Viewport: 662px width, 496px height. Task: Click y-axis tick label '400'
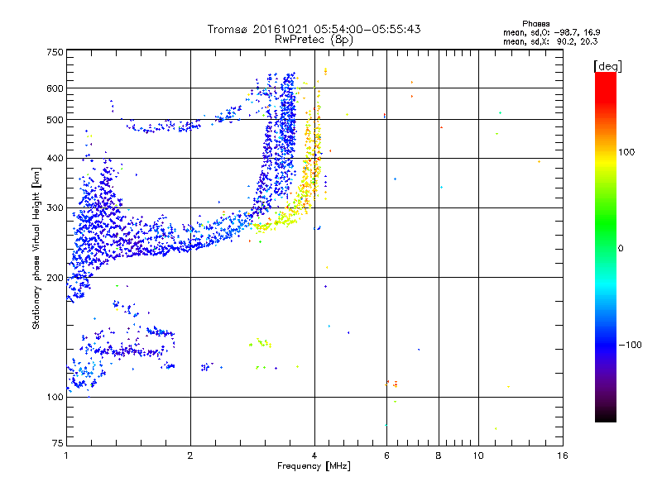point(55,158)
